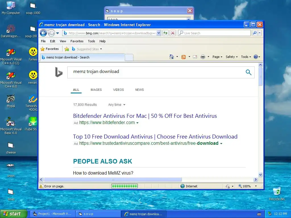Open the search provider dropdown arrow
This screenshot has height=218, width=291.
point(260,33)
